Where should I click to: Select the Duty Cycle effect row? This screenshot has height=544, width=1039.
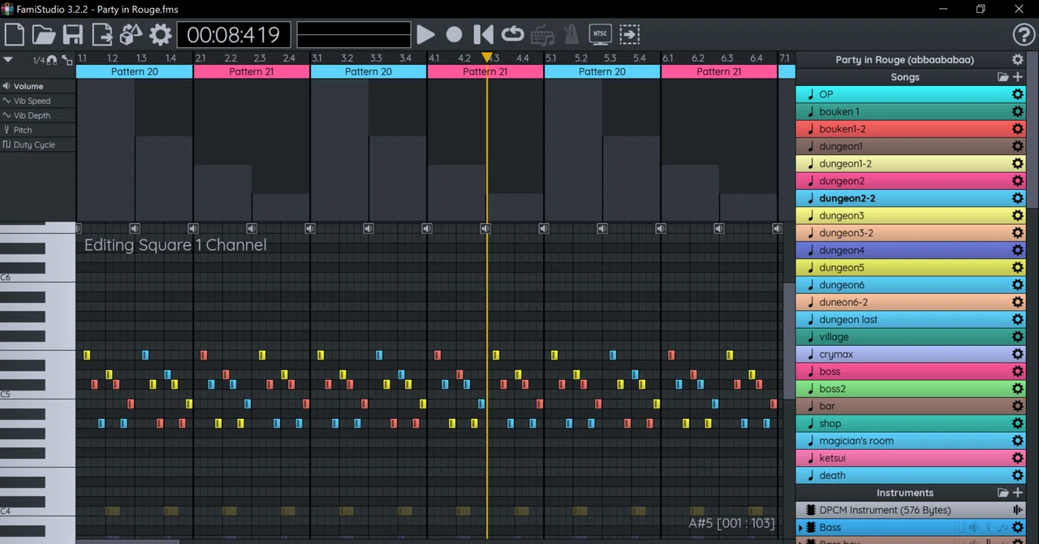(38, 145)
